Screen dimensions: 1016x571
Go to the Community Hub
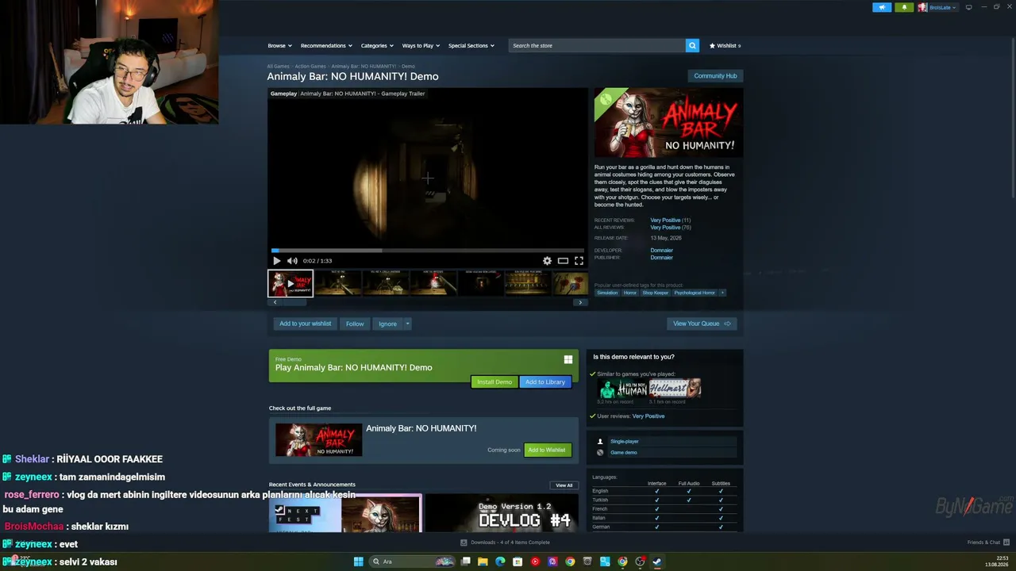(715, 76)
